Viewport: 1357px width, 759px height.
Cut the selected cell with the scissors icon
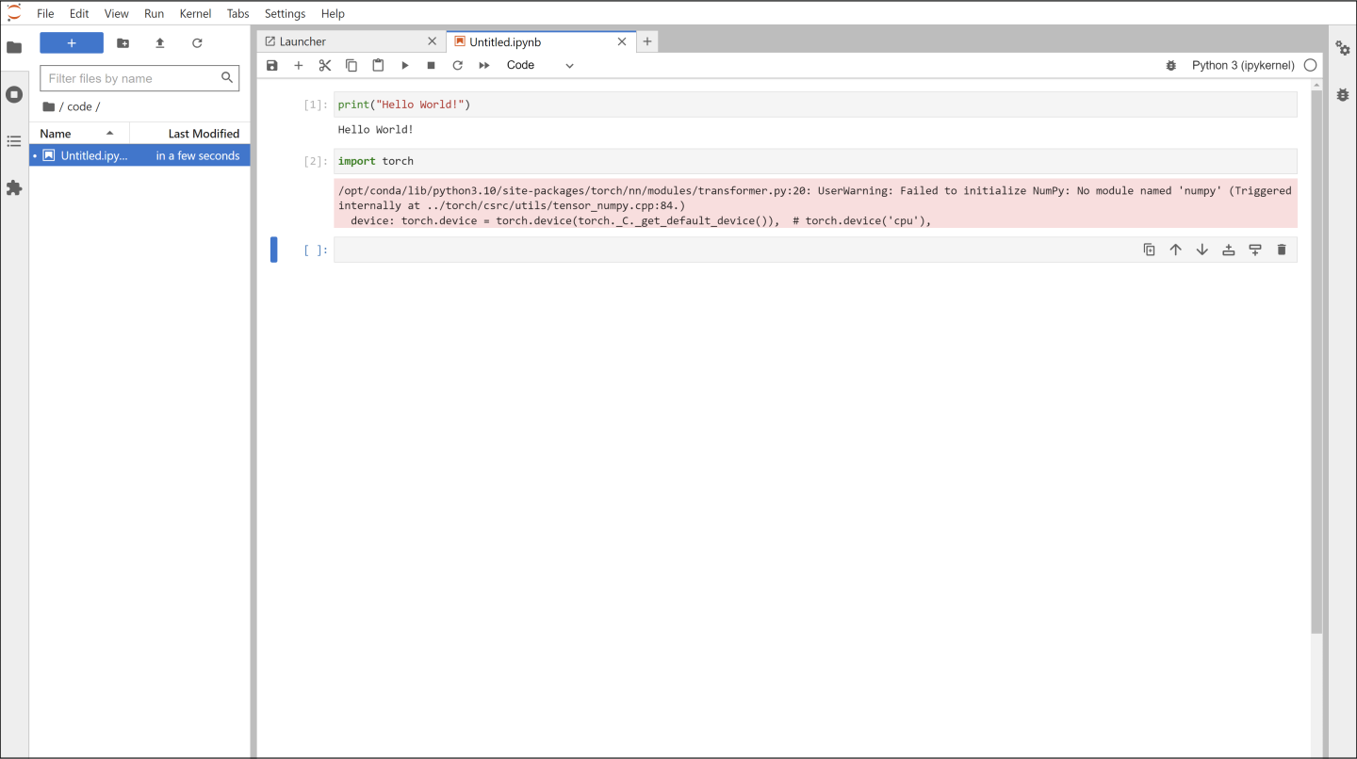pyautogui.click(x=325, y=65)
